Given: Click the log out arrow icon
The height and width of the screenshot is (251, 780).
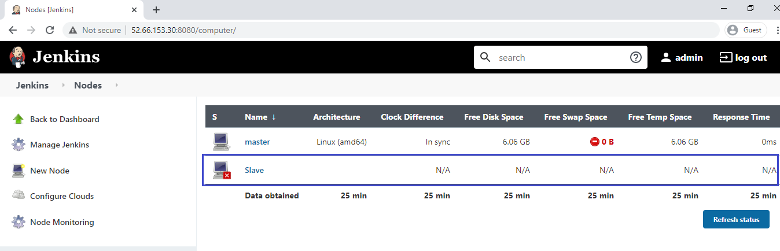Looking at the screenshot, I should coord(725,57).
